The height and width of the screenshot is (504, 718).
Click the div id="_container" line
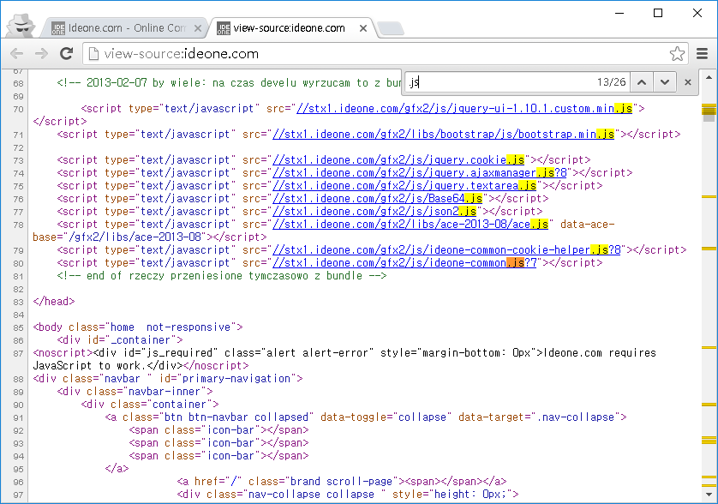pos(120,340)
